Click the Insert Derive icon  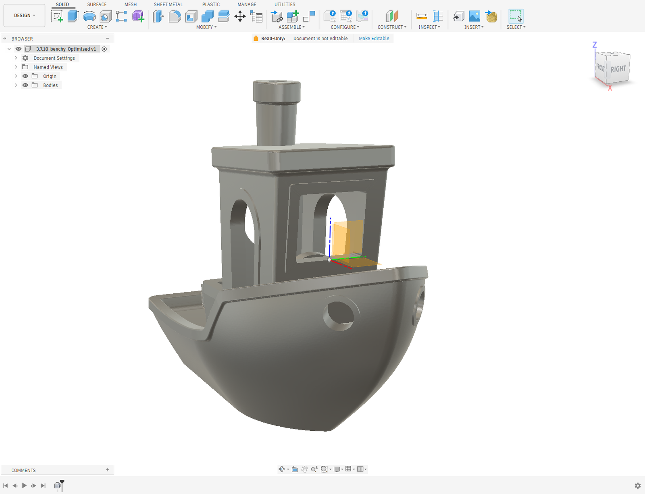coord(458,16)
